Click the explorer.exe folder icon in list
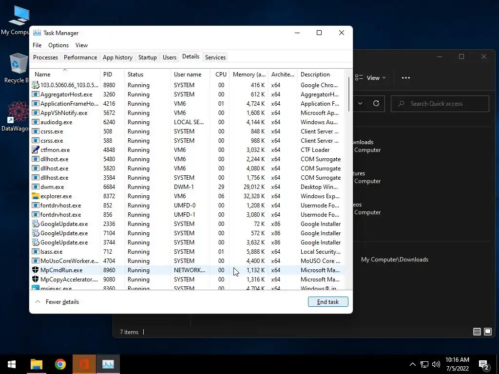Screen dimensions: 499x374 (35, 196)
